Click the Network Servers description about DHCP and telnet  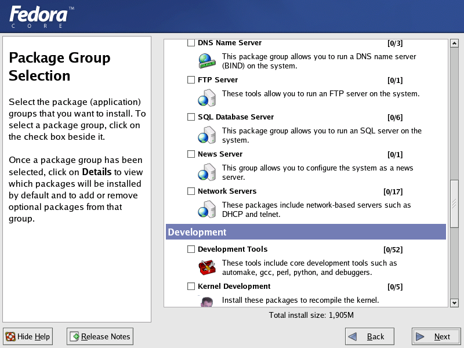316,209
